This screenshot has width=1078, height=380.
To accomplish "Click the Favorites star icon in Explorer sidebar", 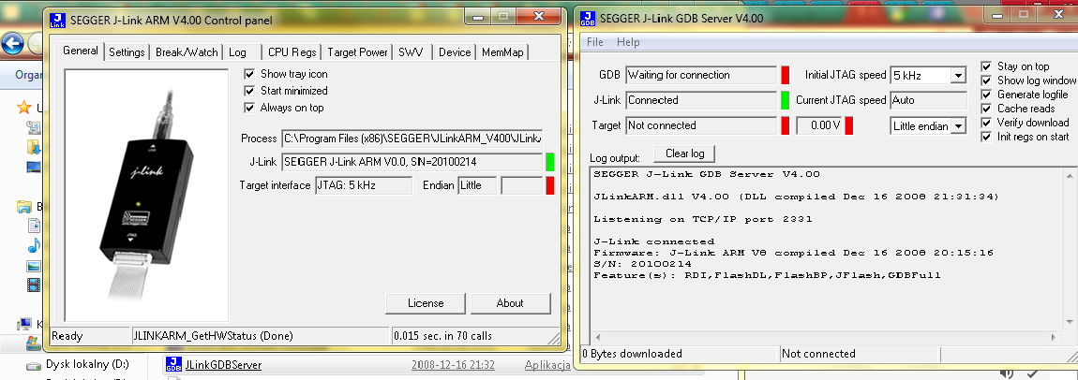I will pos(24,108).
